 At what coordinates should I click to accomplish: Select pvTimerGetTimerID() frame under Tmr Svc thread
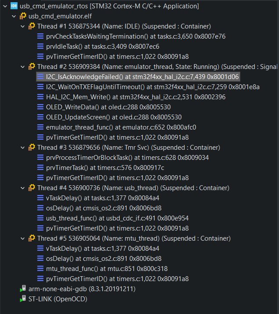tap(117, 178)
